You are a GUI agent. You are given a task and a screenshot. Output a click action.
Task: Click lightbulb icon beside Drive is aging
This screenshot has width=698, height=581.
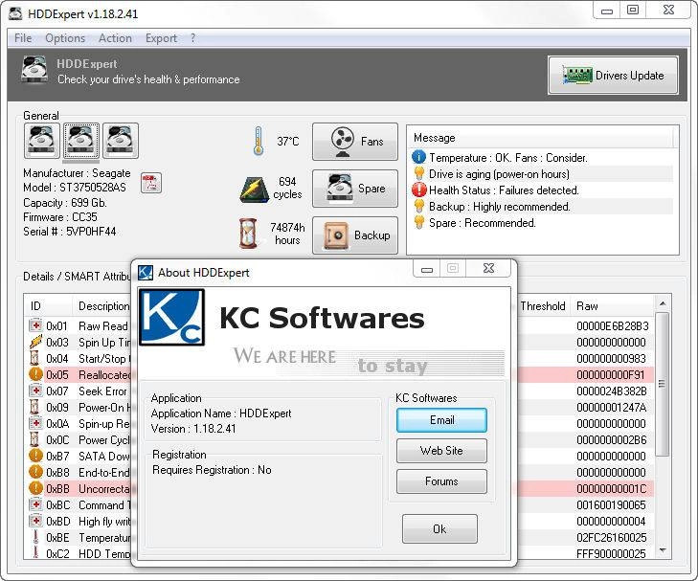click(418, 173)
